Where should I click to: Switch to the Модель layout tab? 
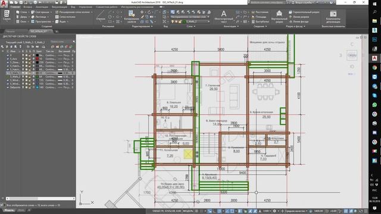[x=9, y=210]
